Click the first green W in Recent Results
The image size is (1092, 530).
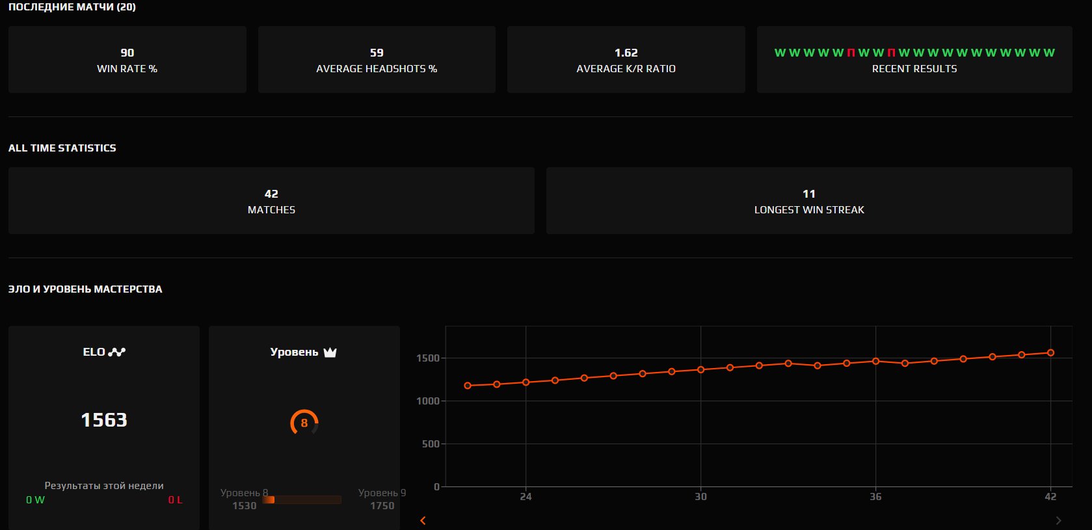tap(780, 53)
